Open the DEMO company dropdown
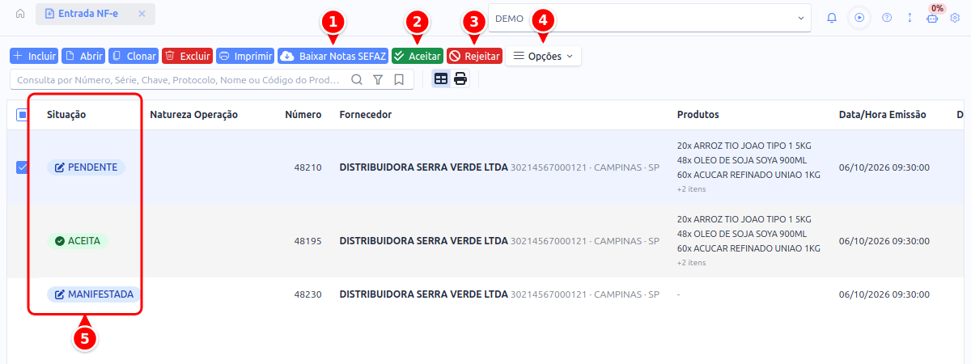The width and height of the screenshot is (971, 364). click(x=650, y=18)
